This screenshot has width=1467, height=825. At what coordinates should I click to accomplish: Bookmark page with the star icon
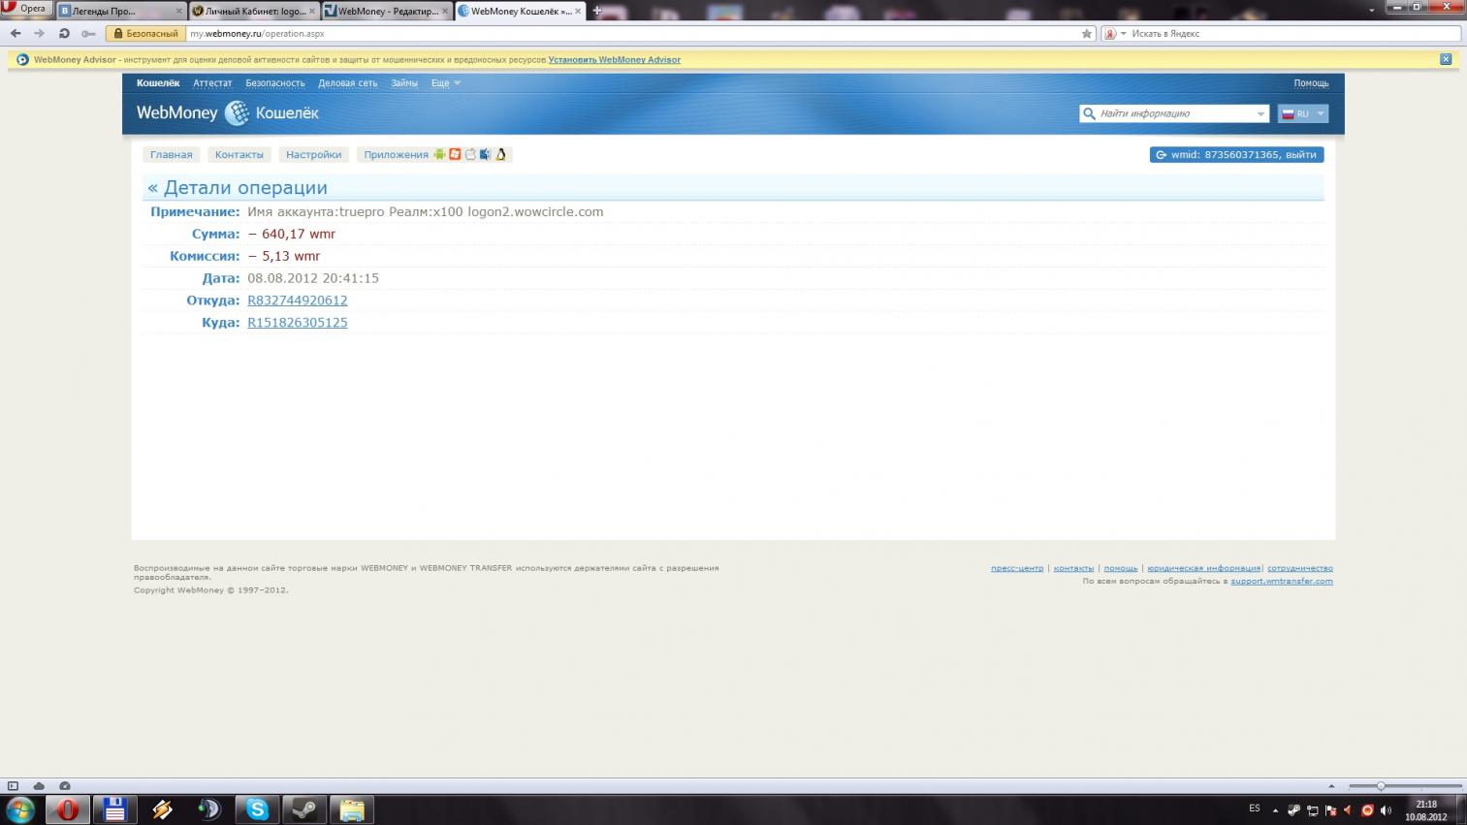click(x=1087, y=34)
